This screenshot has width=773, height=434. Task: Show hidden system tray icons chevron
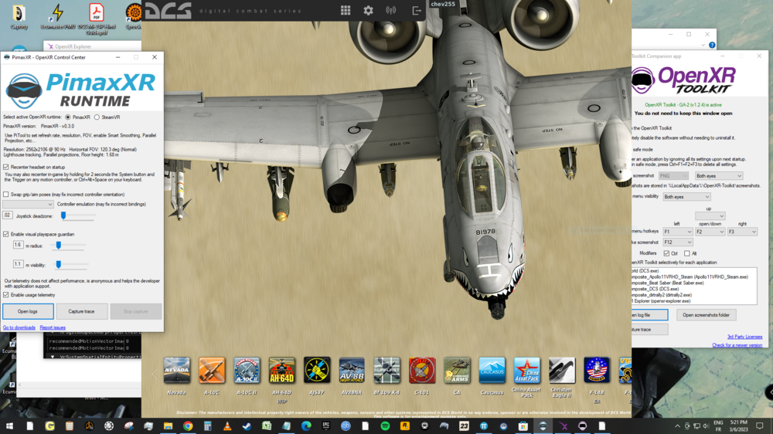tap(677, 426)
